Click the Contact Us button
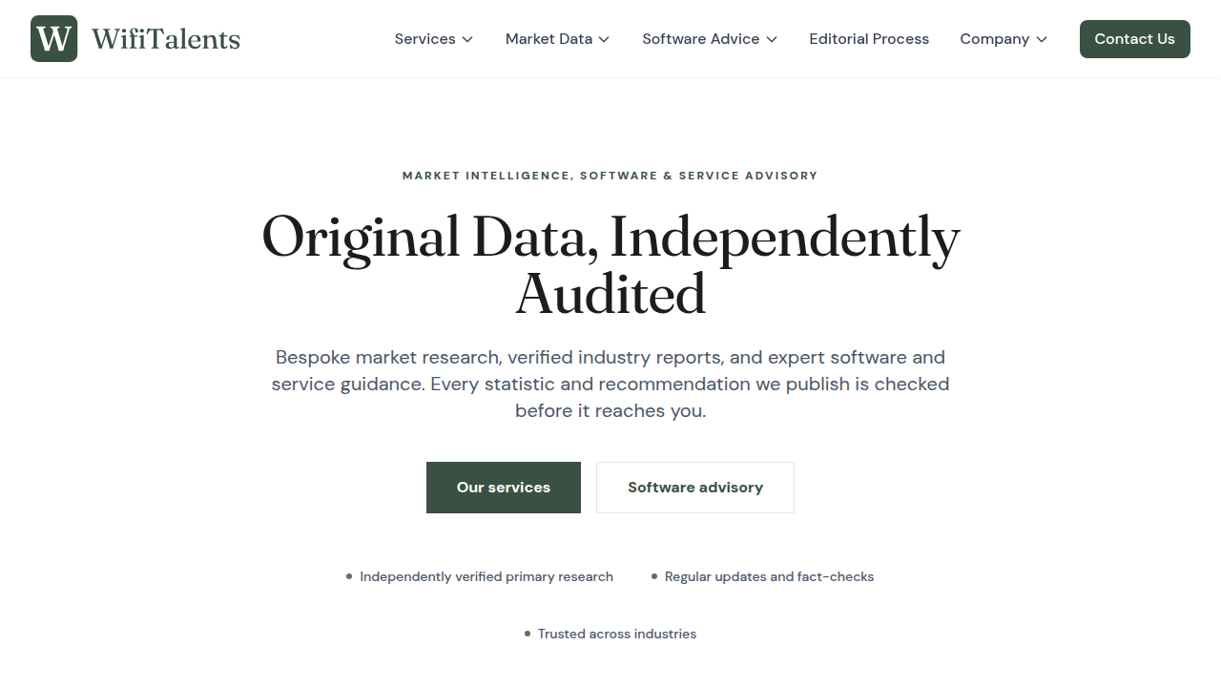This screenshot has height=687, width=1221. 1135,39
